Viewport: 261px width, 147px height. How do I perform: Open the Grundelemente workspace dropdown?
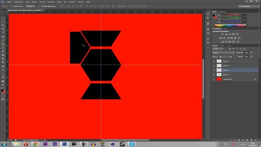249,7
